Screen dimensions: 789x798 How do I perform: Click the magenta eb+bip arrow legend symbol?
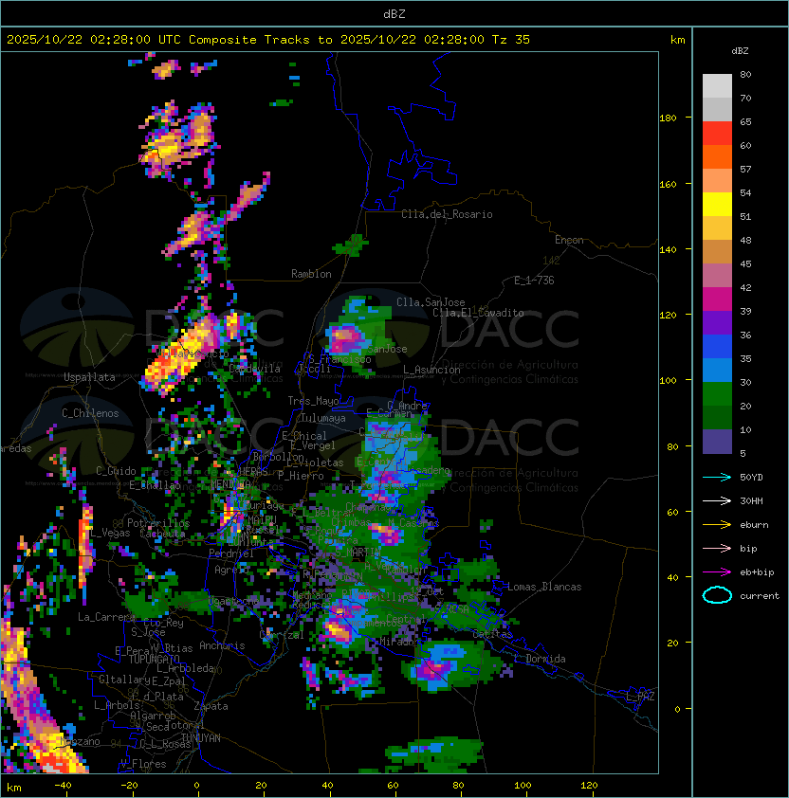(717, 572)
